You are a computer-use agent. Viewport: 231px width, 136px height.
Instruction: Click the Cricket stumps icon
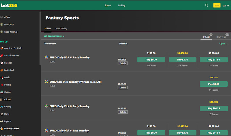pyautogui.click(x=2, y=99)
